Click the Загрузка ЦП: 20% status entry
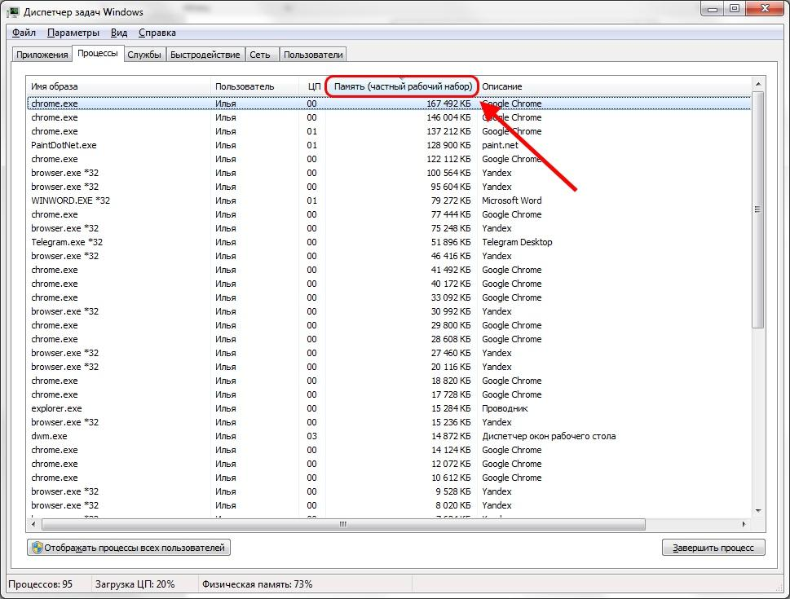 coord(135,584)
